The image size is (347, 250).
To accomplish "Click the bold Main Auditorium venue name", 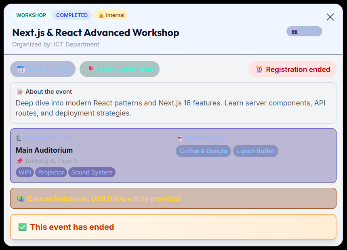I will pyautogui.click(x=44, y=150).
